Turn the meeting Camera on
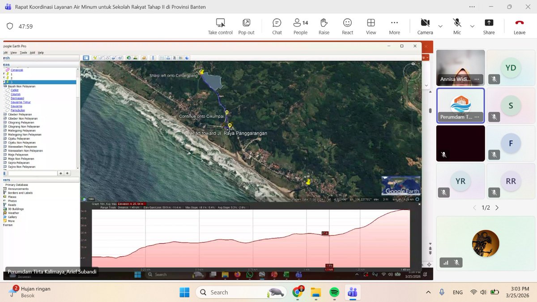Viewport: 537px width, 302px height. pyautogui.click(x=425, y=26)
